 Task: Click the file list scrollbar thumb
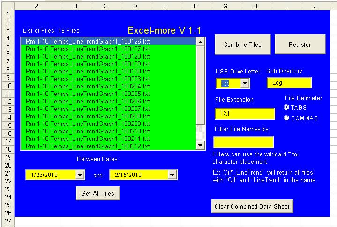tap(200, 85)
